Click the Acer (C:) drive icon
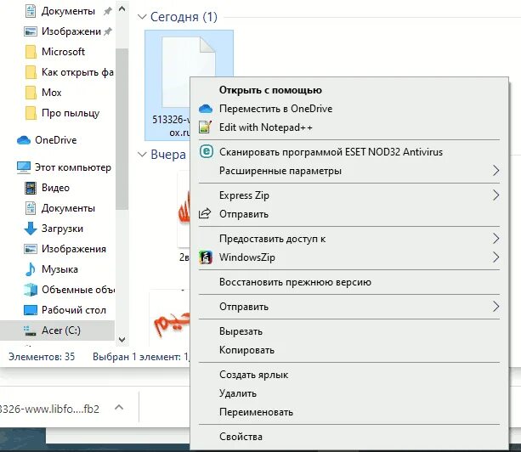 click(x=30, y=331)
